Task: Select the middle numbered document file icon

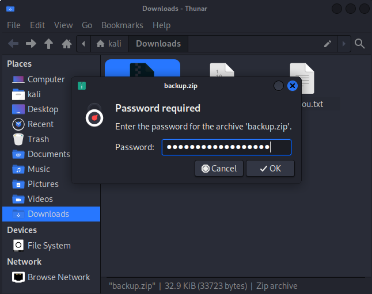Action: (x=222, y=70)
